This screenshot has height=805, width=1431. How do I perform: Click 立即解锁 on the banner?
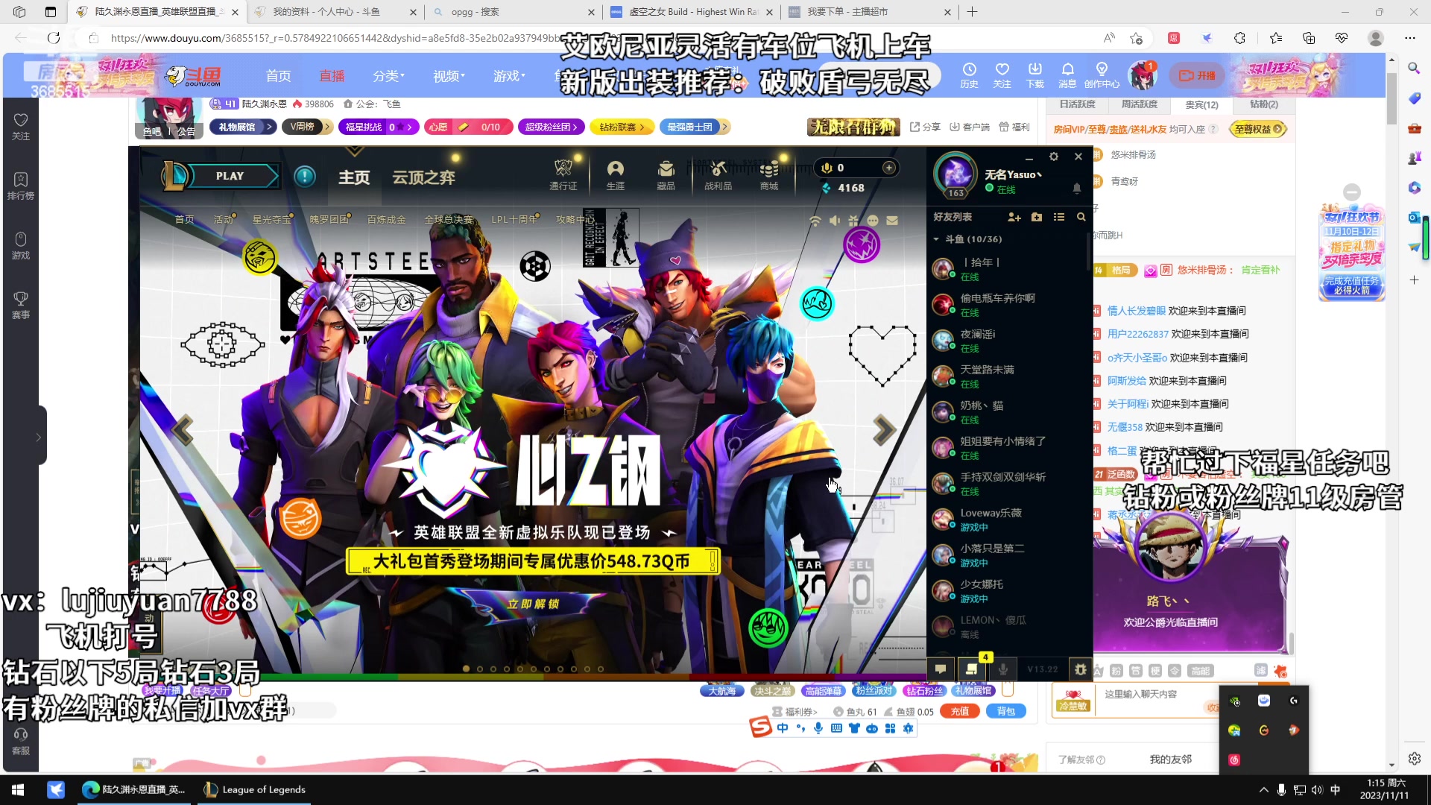point(533,604)
